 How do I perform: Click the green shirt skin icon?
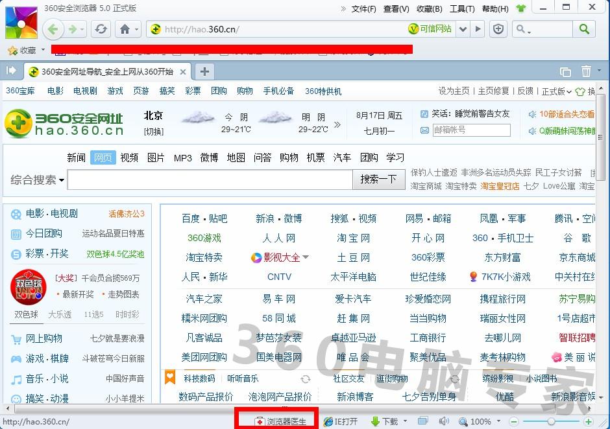point(520,8)
